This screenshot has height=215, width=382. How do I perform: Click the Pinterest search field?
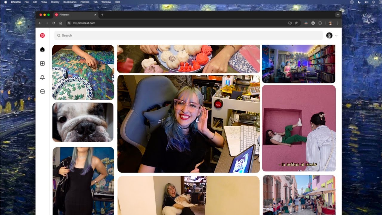(x=189, y=36)
